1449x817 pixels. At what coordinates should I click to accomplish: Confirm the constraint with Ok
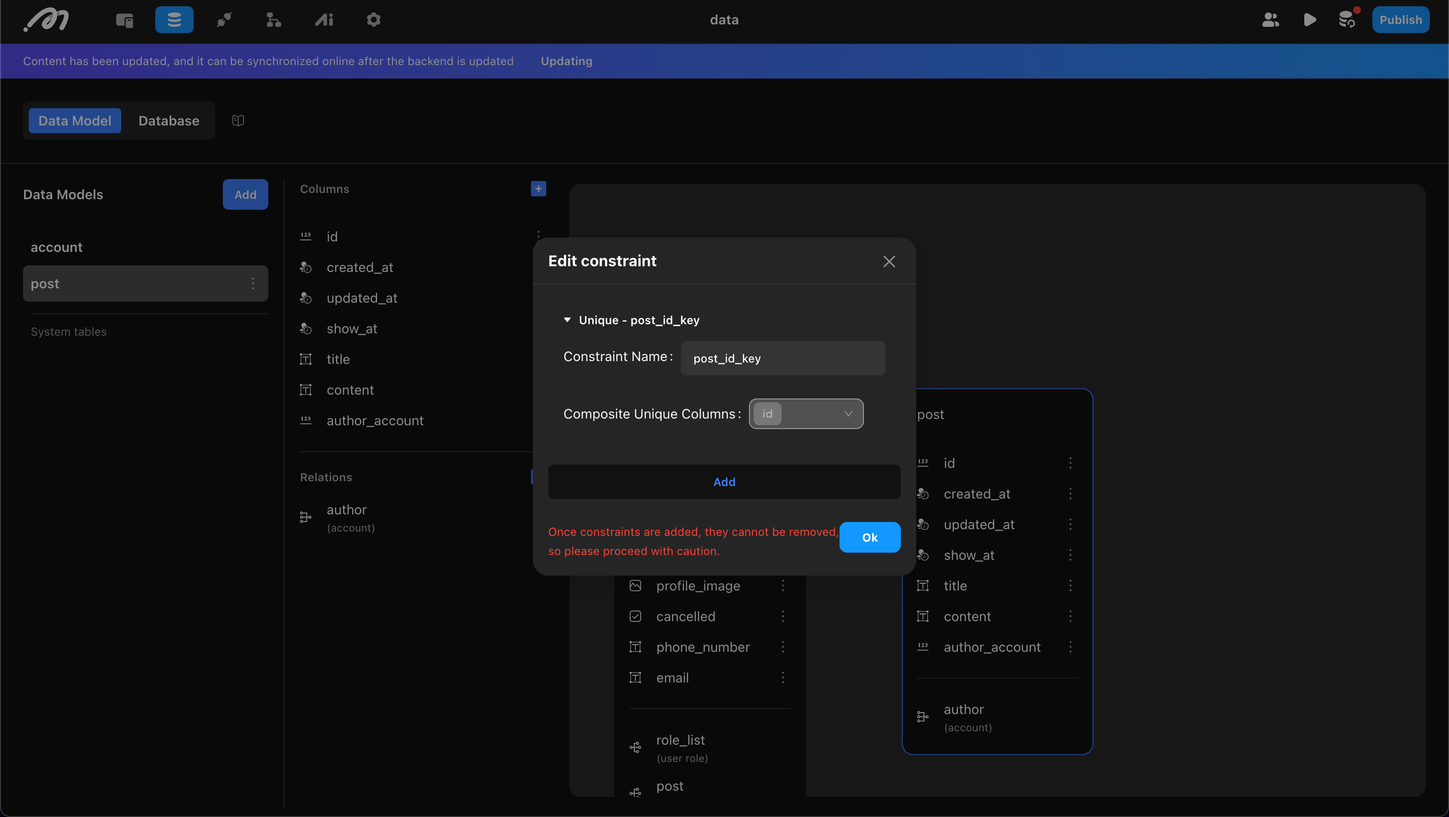tap(870, 537)
